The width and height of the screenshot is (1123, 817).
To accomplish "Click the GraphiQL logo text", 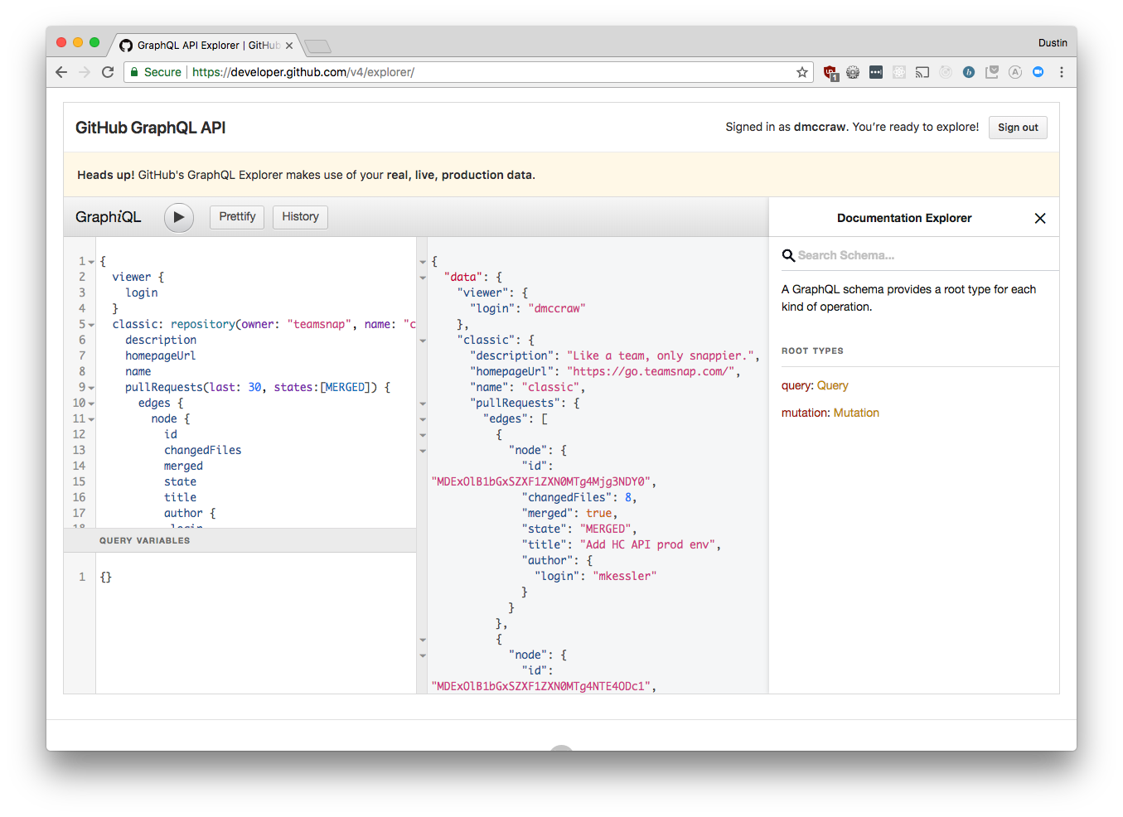I will [x=109, y=217].
